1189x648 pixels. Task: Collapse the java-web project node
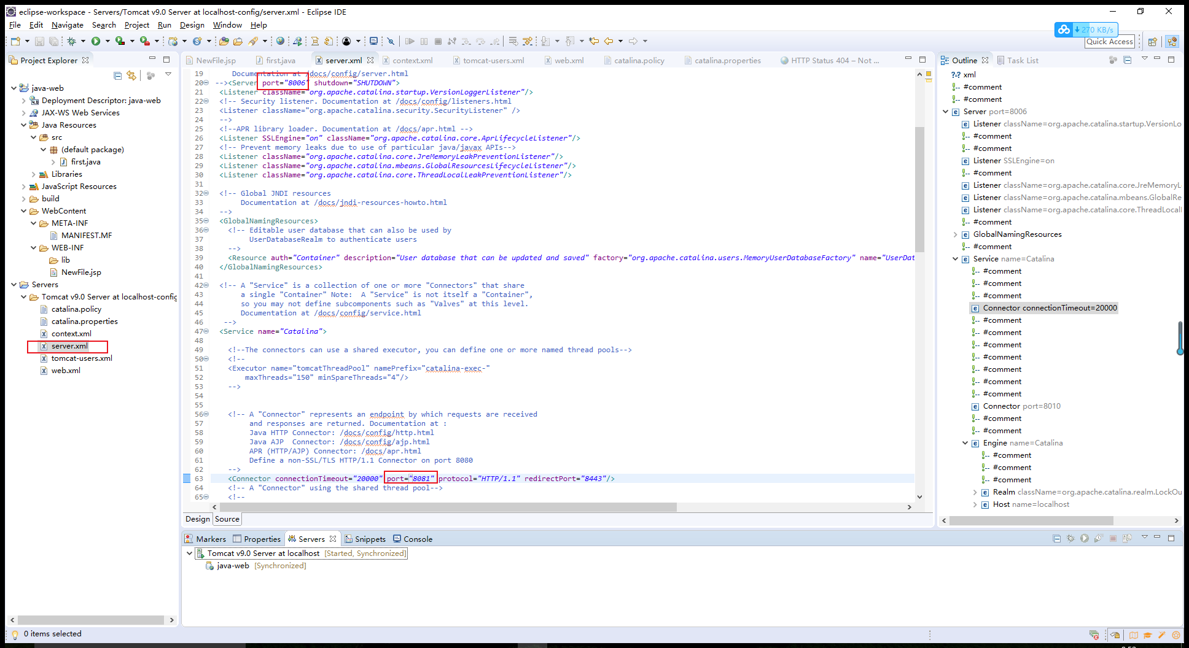pos(14,88)
